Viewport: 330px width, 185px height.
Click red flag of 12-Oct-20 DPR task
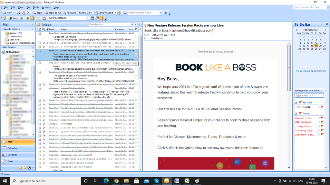point(322,107)
